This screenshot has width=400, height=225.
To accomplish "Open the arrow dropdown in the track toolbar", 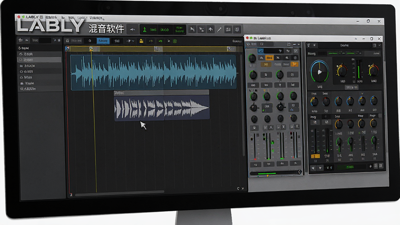I will (130, 41).
